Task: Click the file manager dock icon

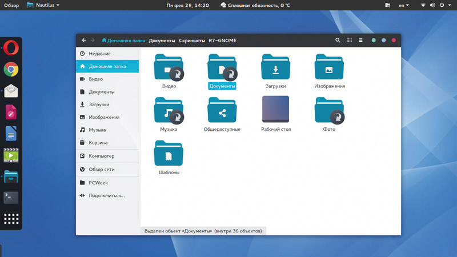Action: [x=11, y=176]
